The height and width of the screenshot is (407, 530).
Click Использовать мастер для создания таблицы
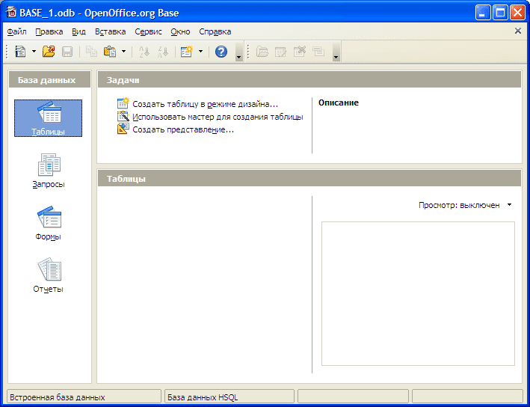[217, 117]
